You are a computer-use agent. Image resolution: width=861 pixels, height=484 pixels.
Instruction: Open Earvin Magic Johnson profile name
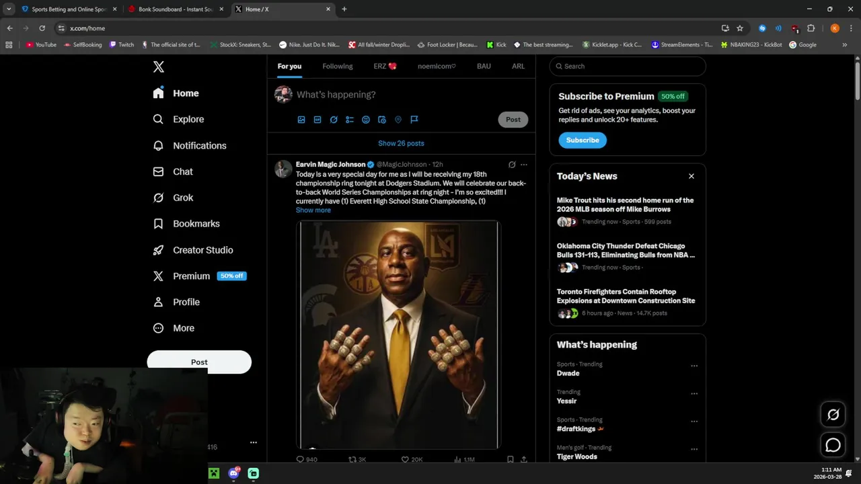[x=330, y=164]
